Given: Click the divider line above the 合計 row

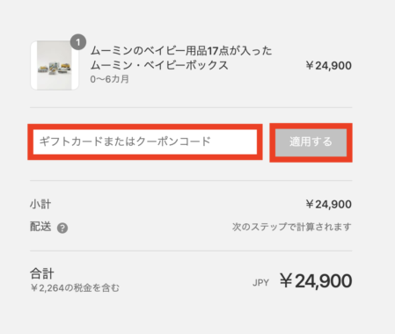Looking at the screenshot, I should pos(191,250).
